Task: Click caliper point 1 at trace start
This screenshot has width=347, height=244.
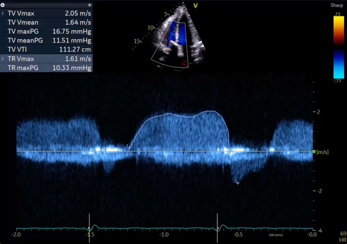Action: click(x=129, y=147)
